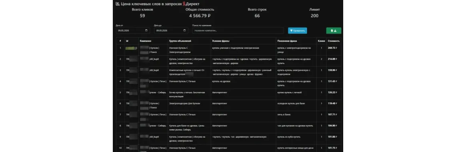Click the campaign name search field
456x152 pixels.
pos(238,30)
